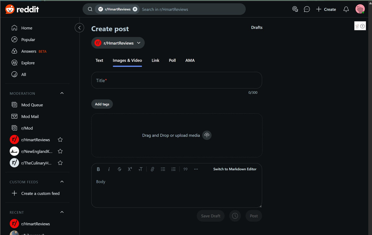Click the Reddit logo
372x235 pixels.
[22, 9]
